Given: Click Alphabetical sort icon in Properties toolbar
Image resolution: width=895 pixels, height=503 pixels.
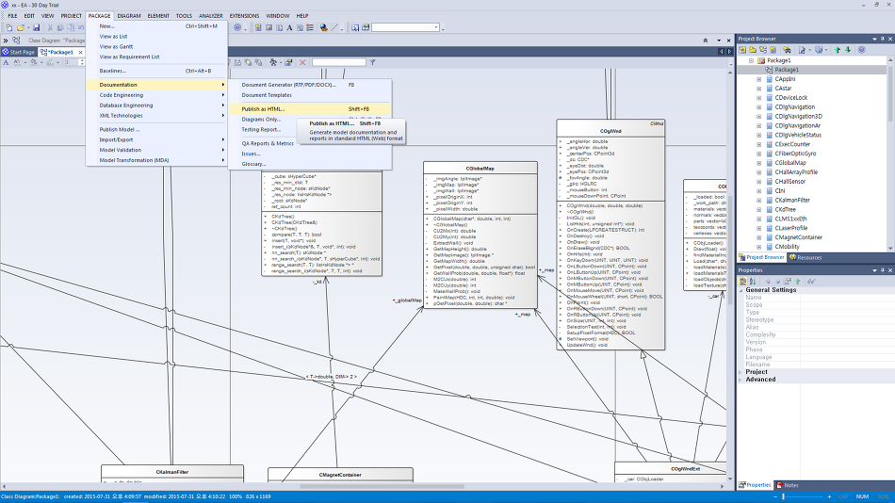Looking at the screenshot, I should (x=753, y=282).
